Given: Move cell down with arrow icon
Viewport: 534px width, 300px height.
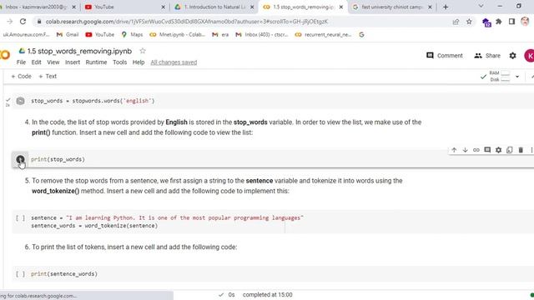Looking at the screenshot, I should click(x=465, y=150).
